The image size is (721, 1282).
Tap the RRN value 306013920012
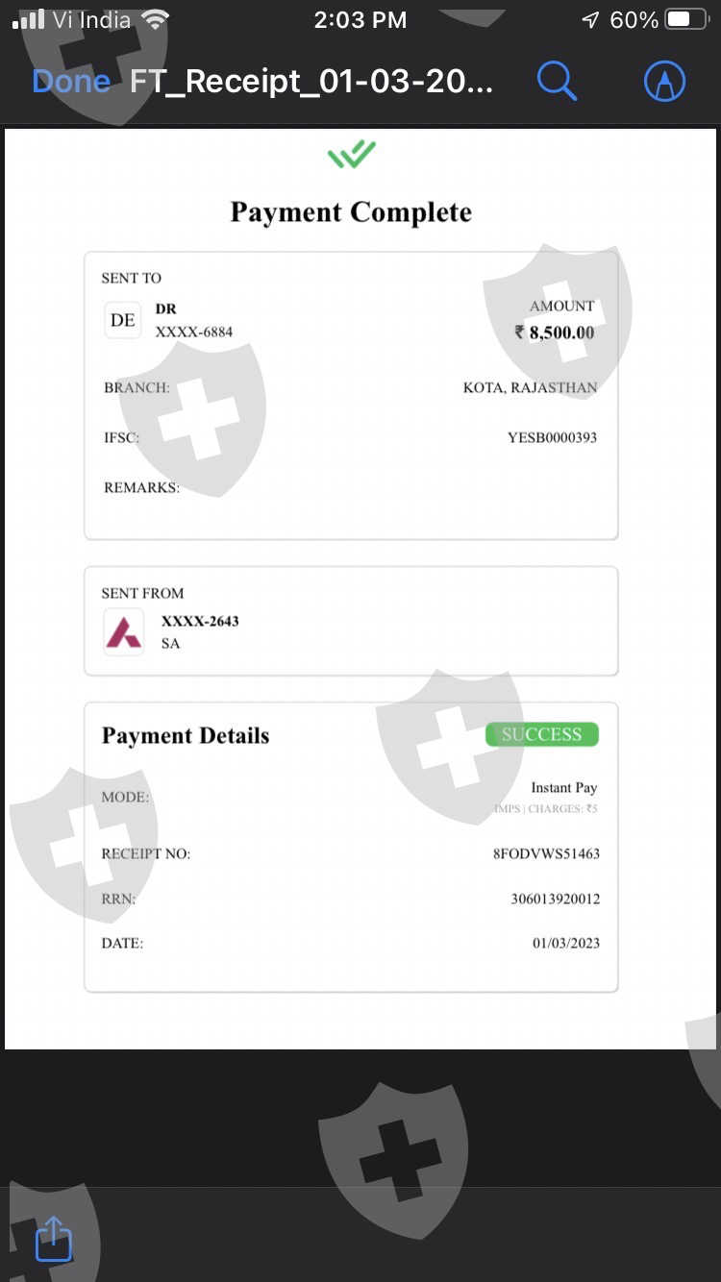(555, 900)
